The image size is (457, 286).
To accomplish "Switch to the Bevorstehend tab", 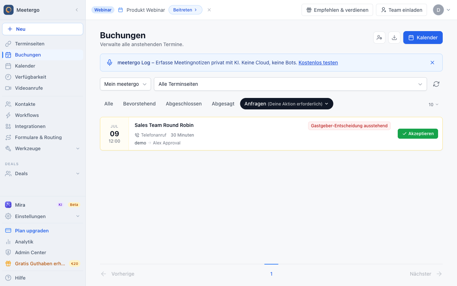I will pyautogui.click(x=139, y=104).
